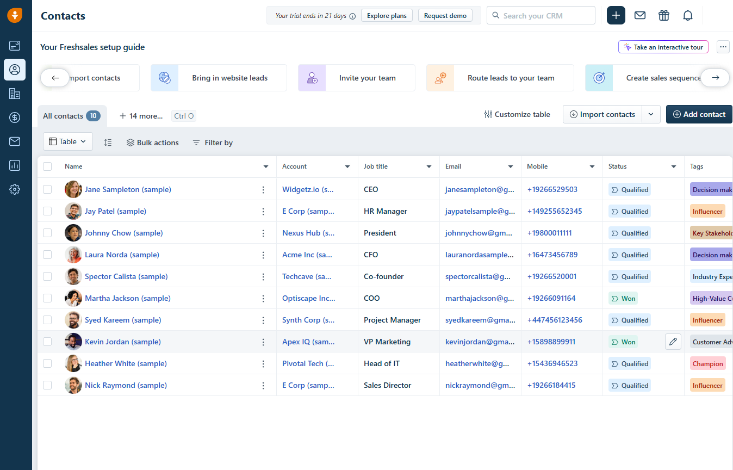Screen dimensions: 733x470
Task: Edit Kevin Jordan using the pencil icon
Action: pos(673,341)
